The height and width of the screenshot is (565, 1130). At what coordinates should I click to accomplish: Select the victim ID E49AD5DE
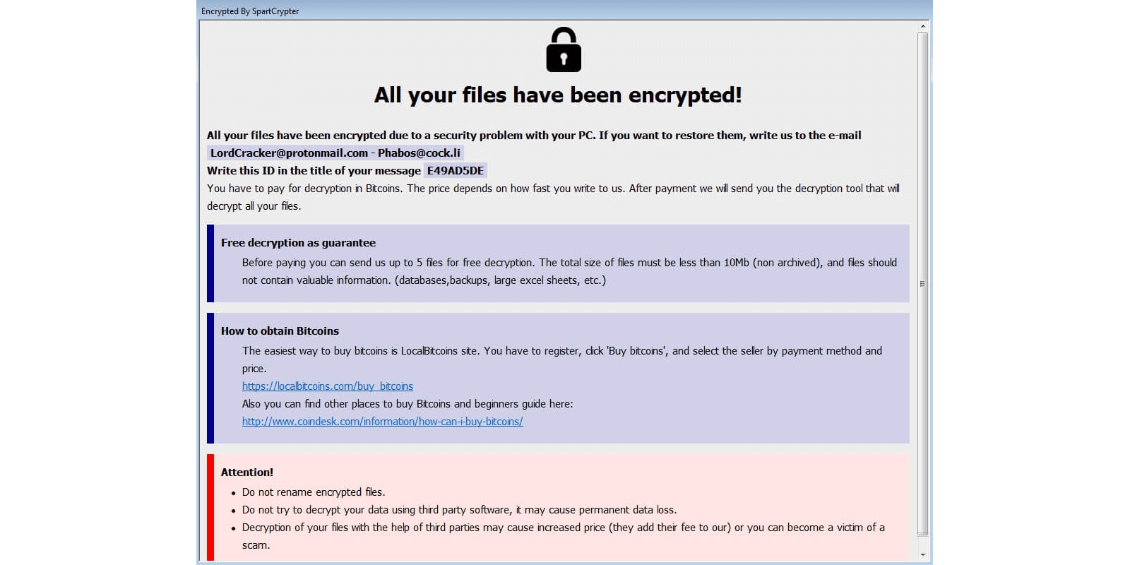(456, 170)
